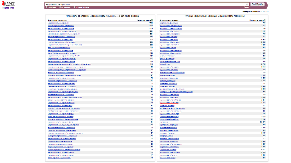Open 'недвижимость германии дрезден' link
291x163 pixels.
60,144
